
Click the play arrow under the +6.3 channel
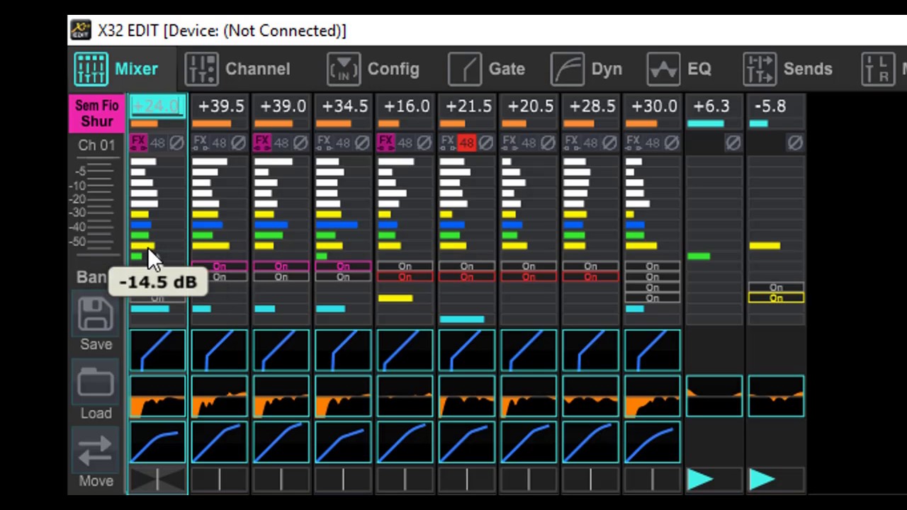[x=700, y=480]
